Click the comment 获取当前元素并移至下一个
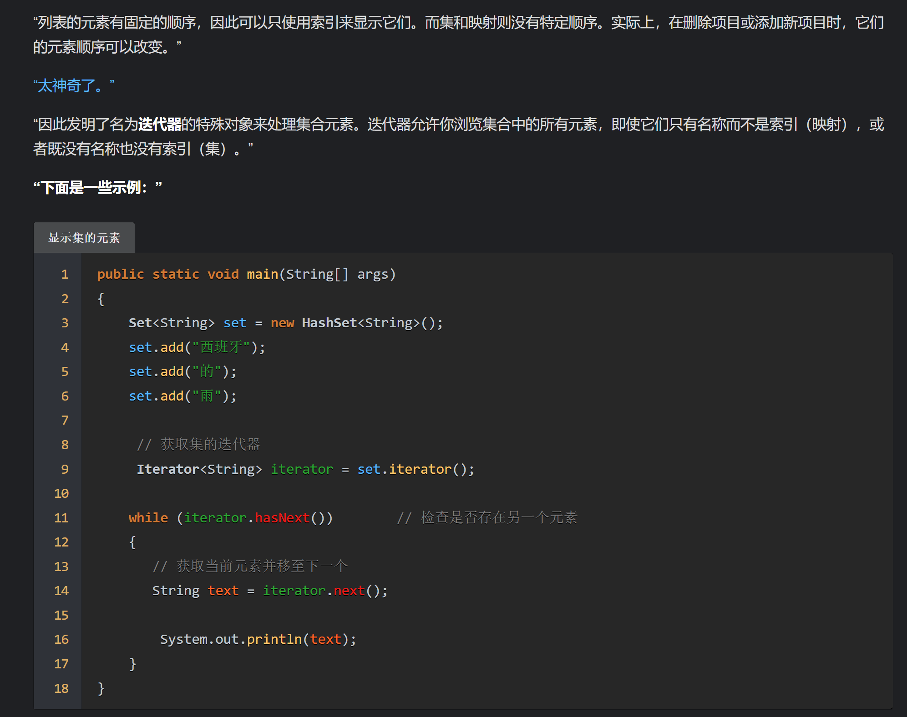907x717 pixels. point(251,567)
